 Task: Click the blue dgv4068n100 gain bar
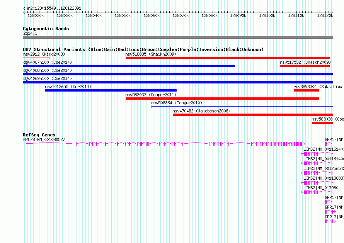pyautogui.click(x=178, y=74)
